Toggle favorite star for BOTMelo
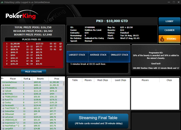Viewport: 181px width, 130px height. (x=3, y=94)
